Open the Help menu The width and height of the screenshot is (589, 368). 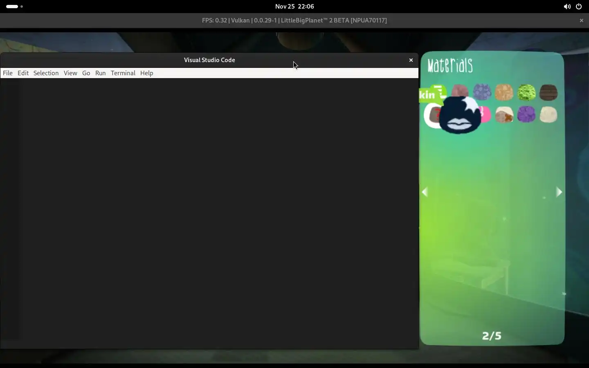(x=146, y=73)
